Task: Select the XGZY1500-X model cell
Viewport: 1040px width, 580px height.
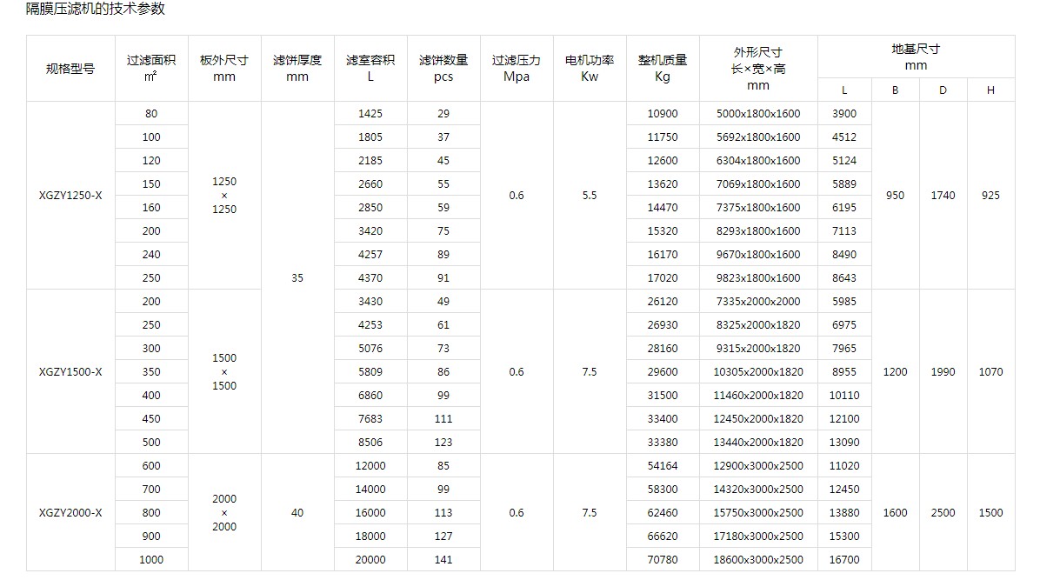Action: click(x=70, y=371)
